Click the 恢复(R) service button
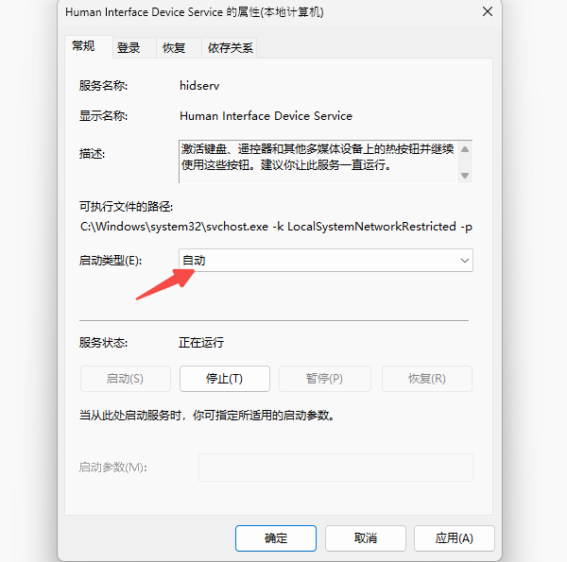The image size is (567, 562). point(427,379)
